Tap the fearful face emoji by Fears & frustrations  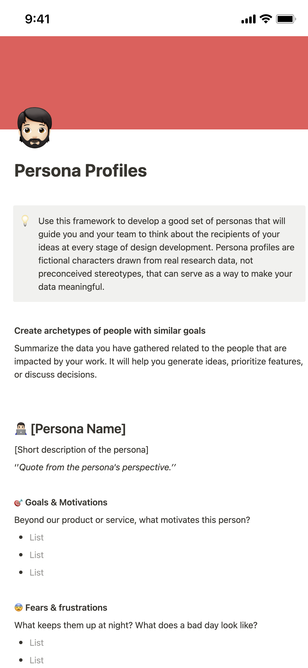[x=18, y=608]
